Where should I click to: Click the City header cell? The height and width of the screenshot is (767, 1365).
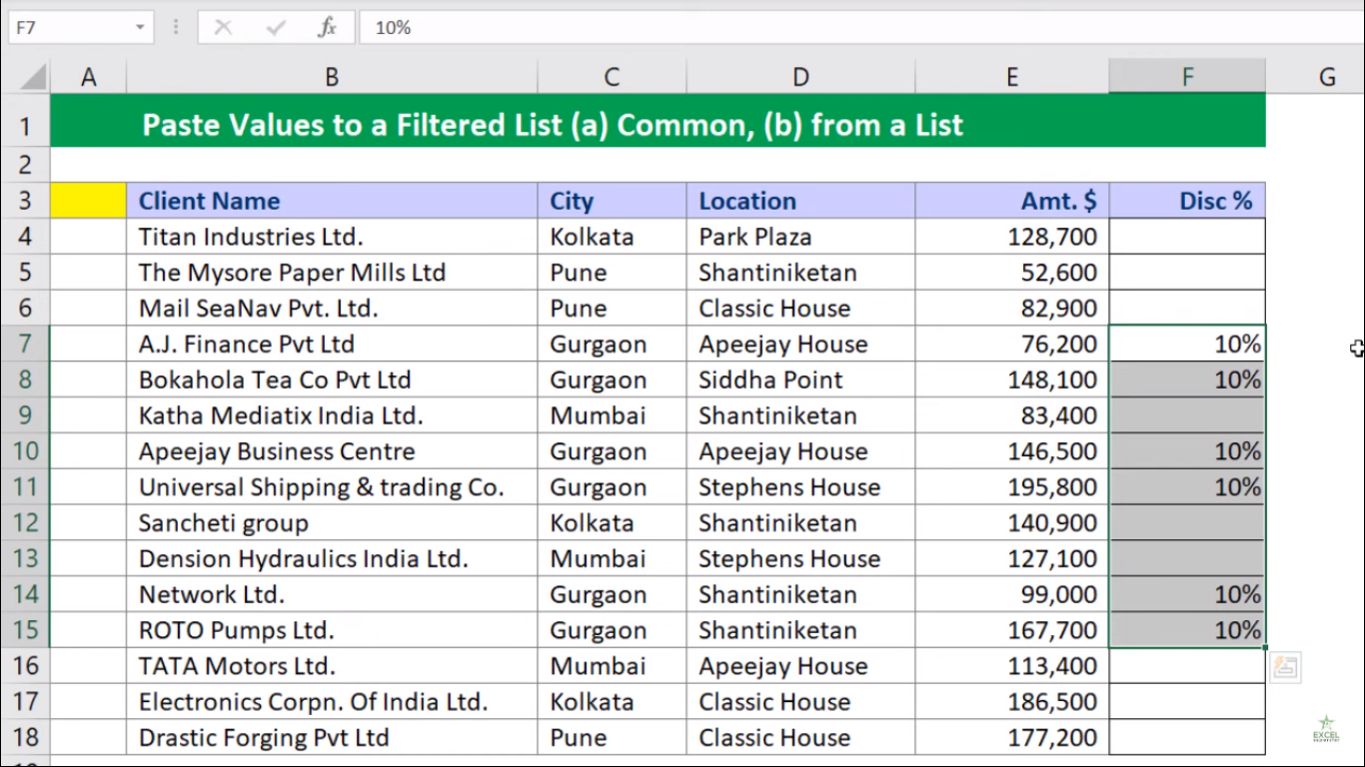tap(612, 201)
